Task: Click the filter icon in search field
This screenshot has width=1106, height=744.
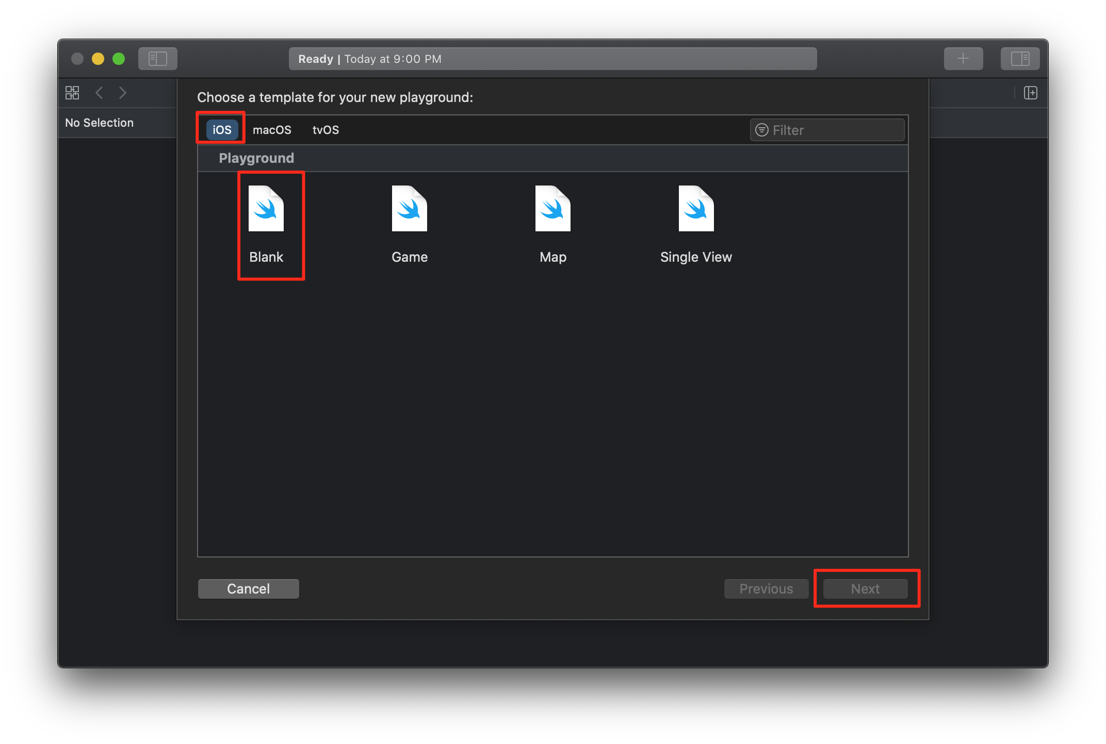Action: 761,130
